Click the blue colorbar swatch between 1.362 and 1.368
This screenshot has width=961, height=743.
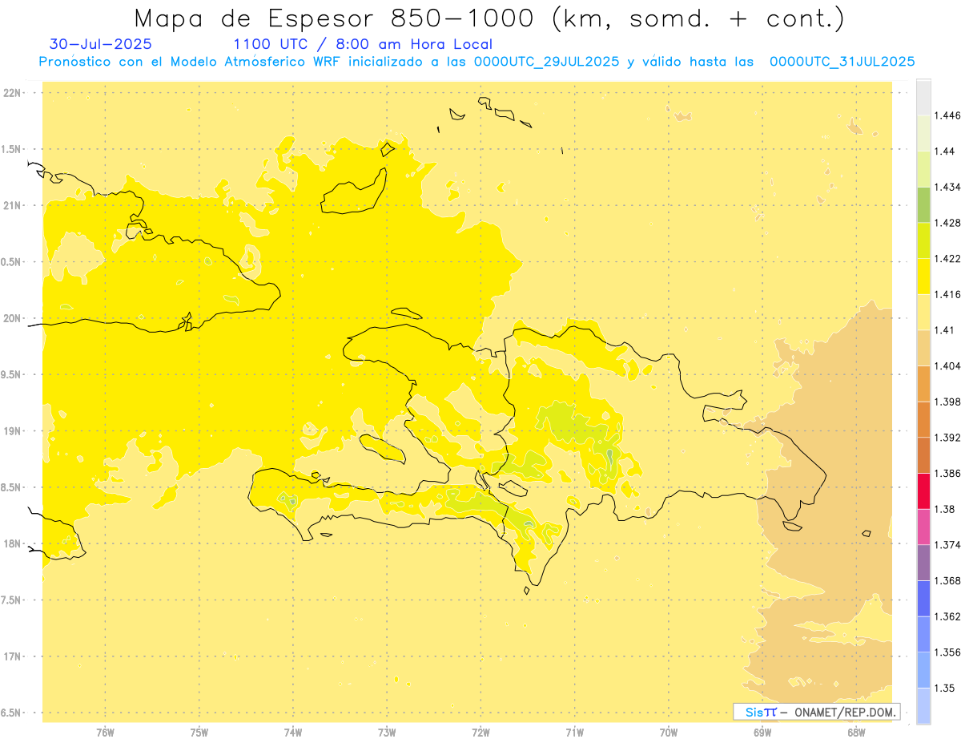tap(923, 599)
